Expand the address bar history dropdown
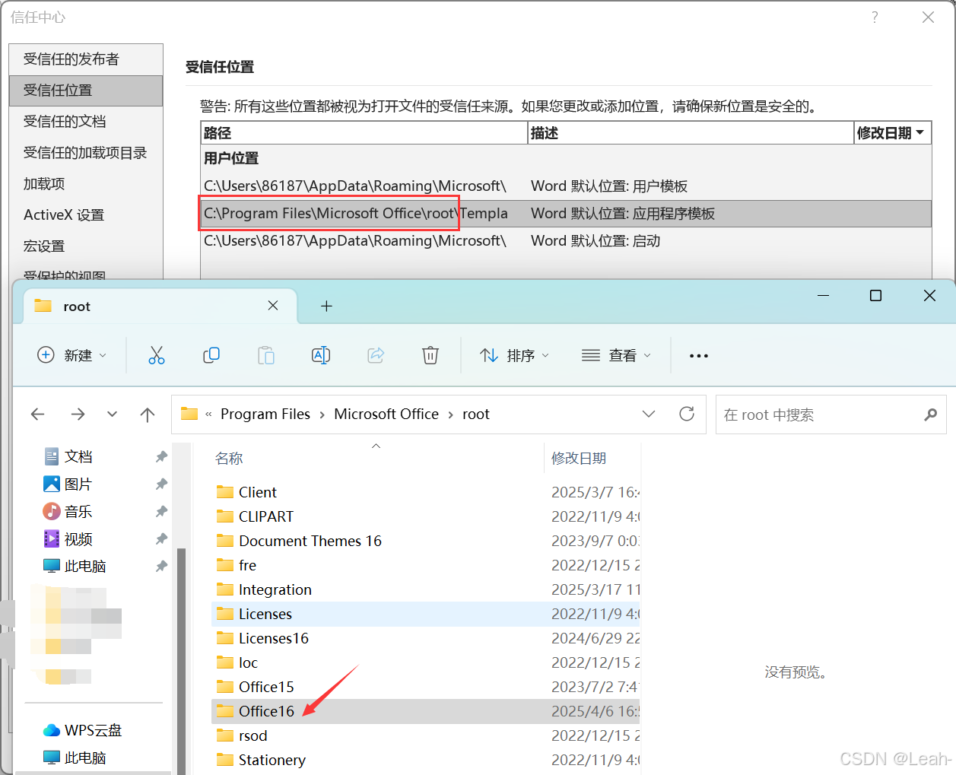The width and height of the screenshot is (956, 775). coord(649,414)
